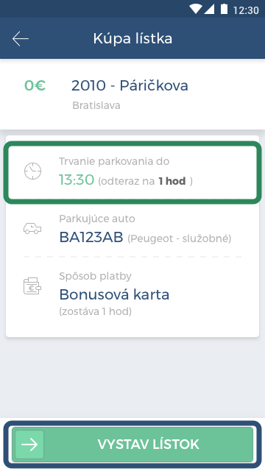
Task: Click the Bonusová karta payment text
Action: tap(114, 294)
